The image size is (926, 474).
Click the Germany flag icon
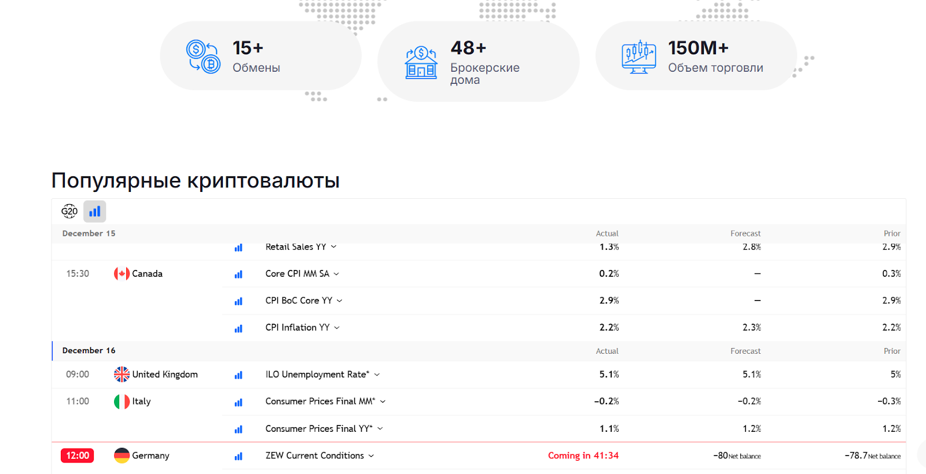[x=122, y=456]
